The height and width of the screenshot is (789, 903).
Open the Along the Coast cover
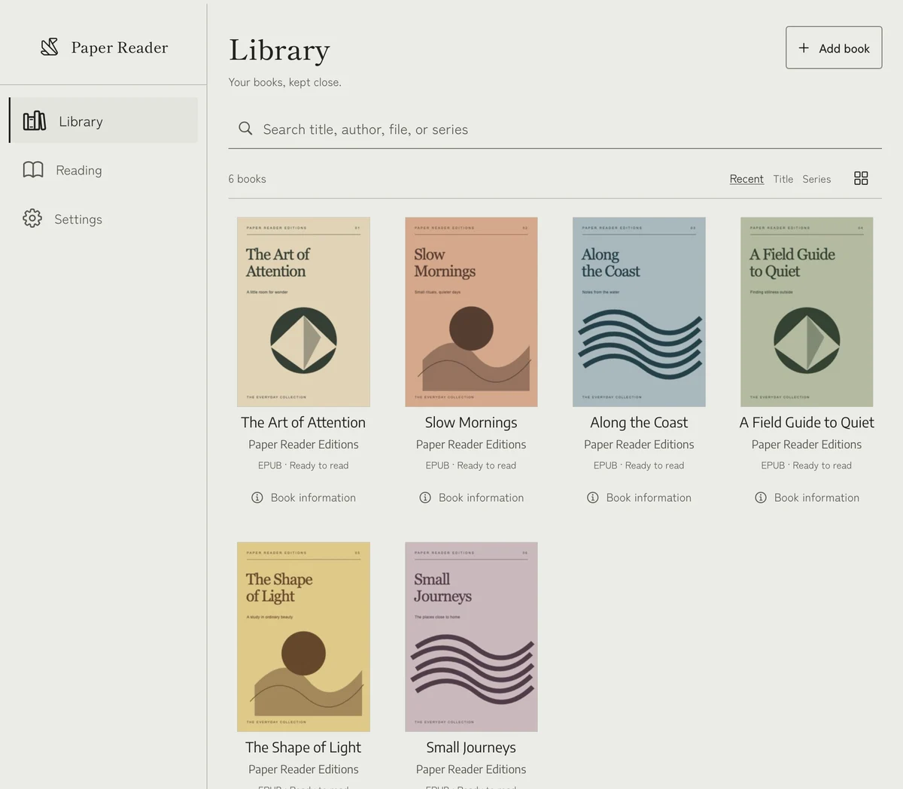(x=639, y=312)
